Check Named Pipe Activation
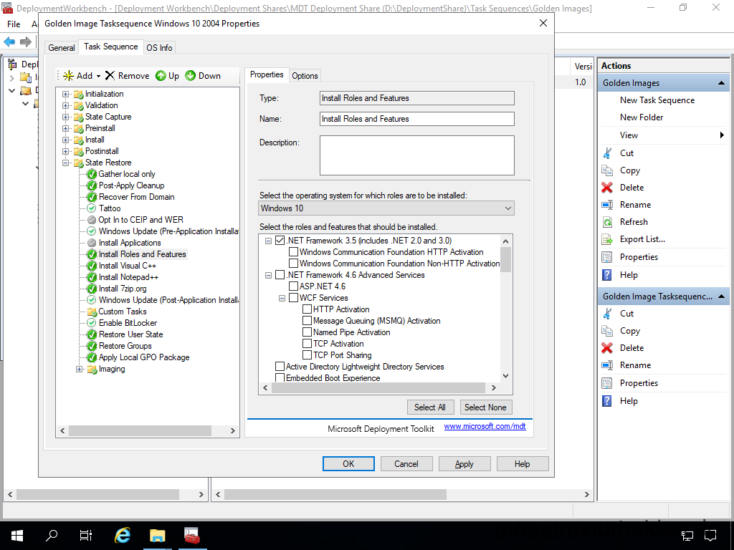 pos(307,332)
